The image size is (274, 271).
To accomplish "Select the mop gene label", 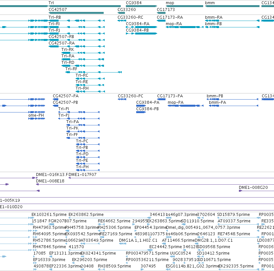I will [x=170, y=3].
